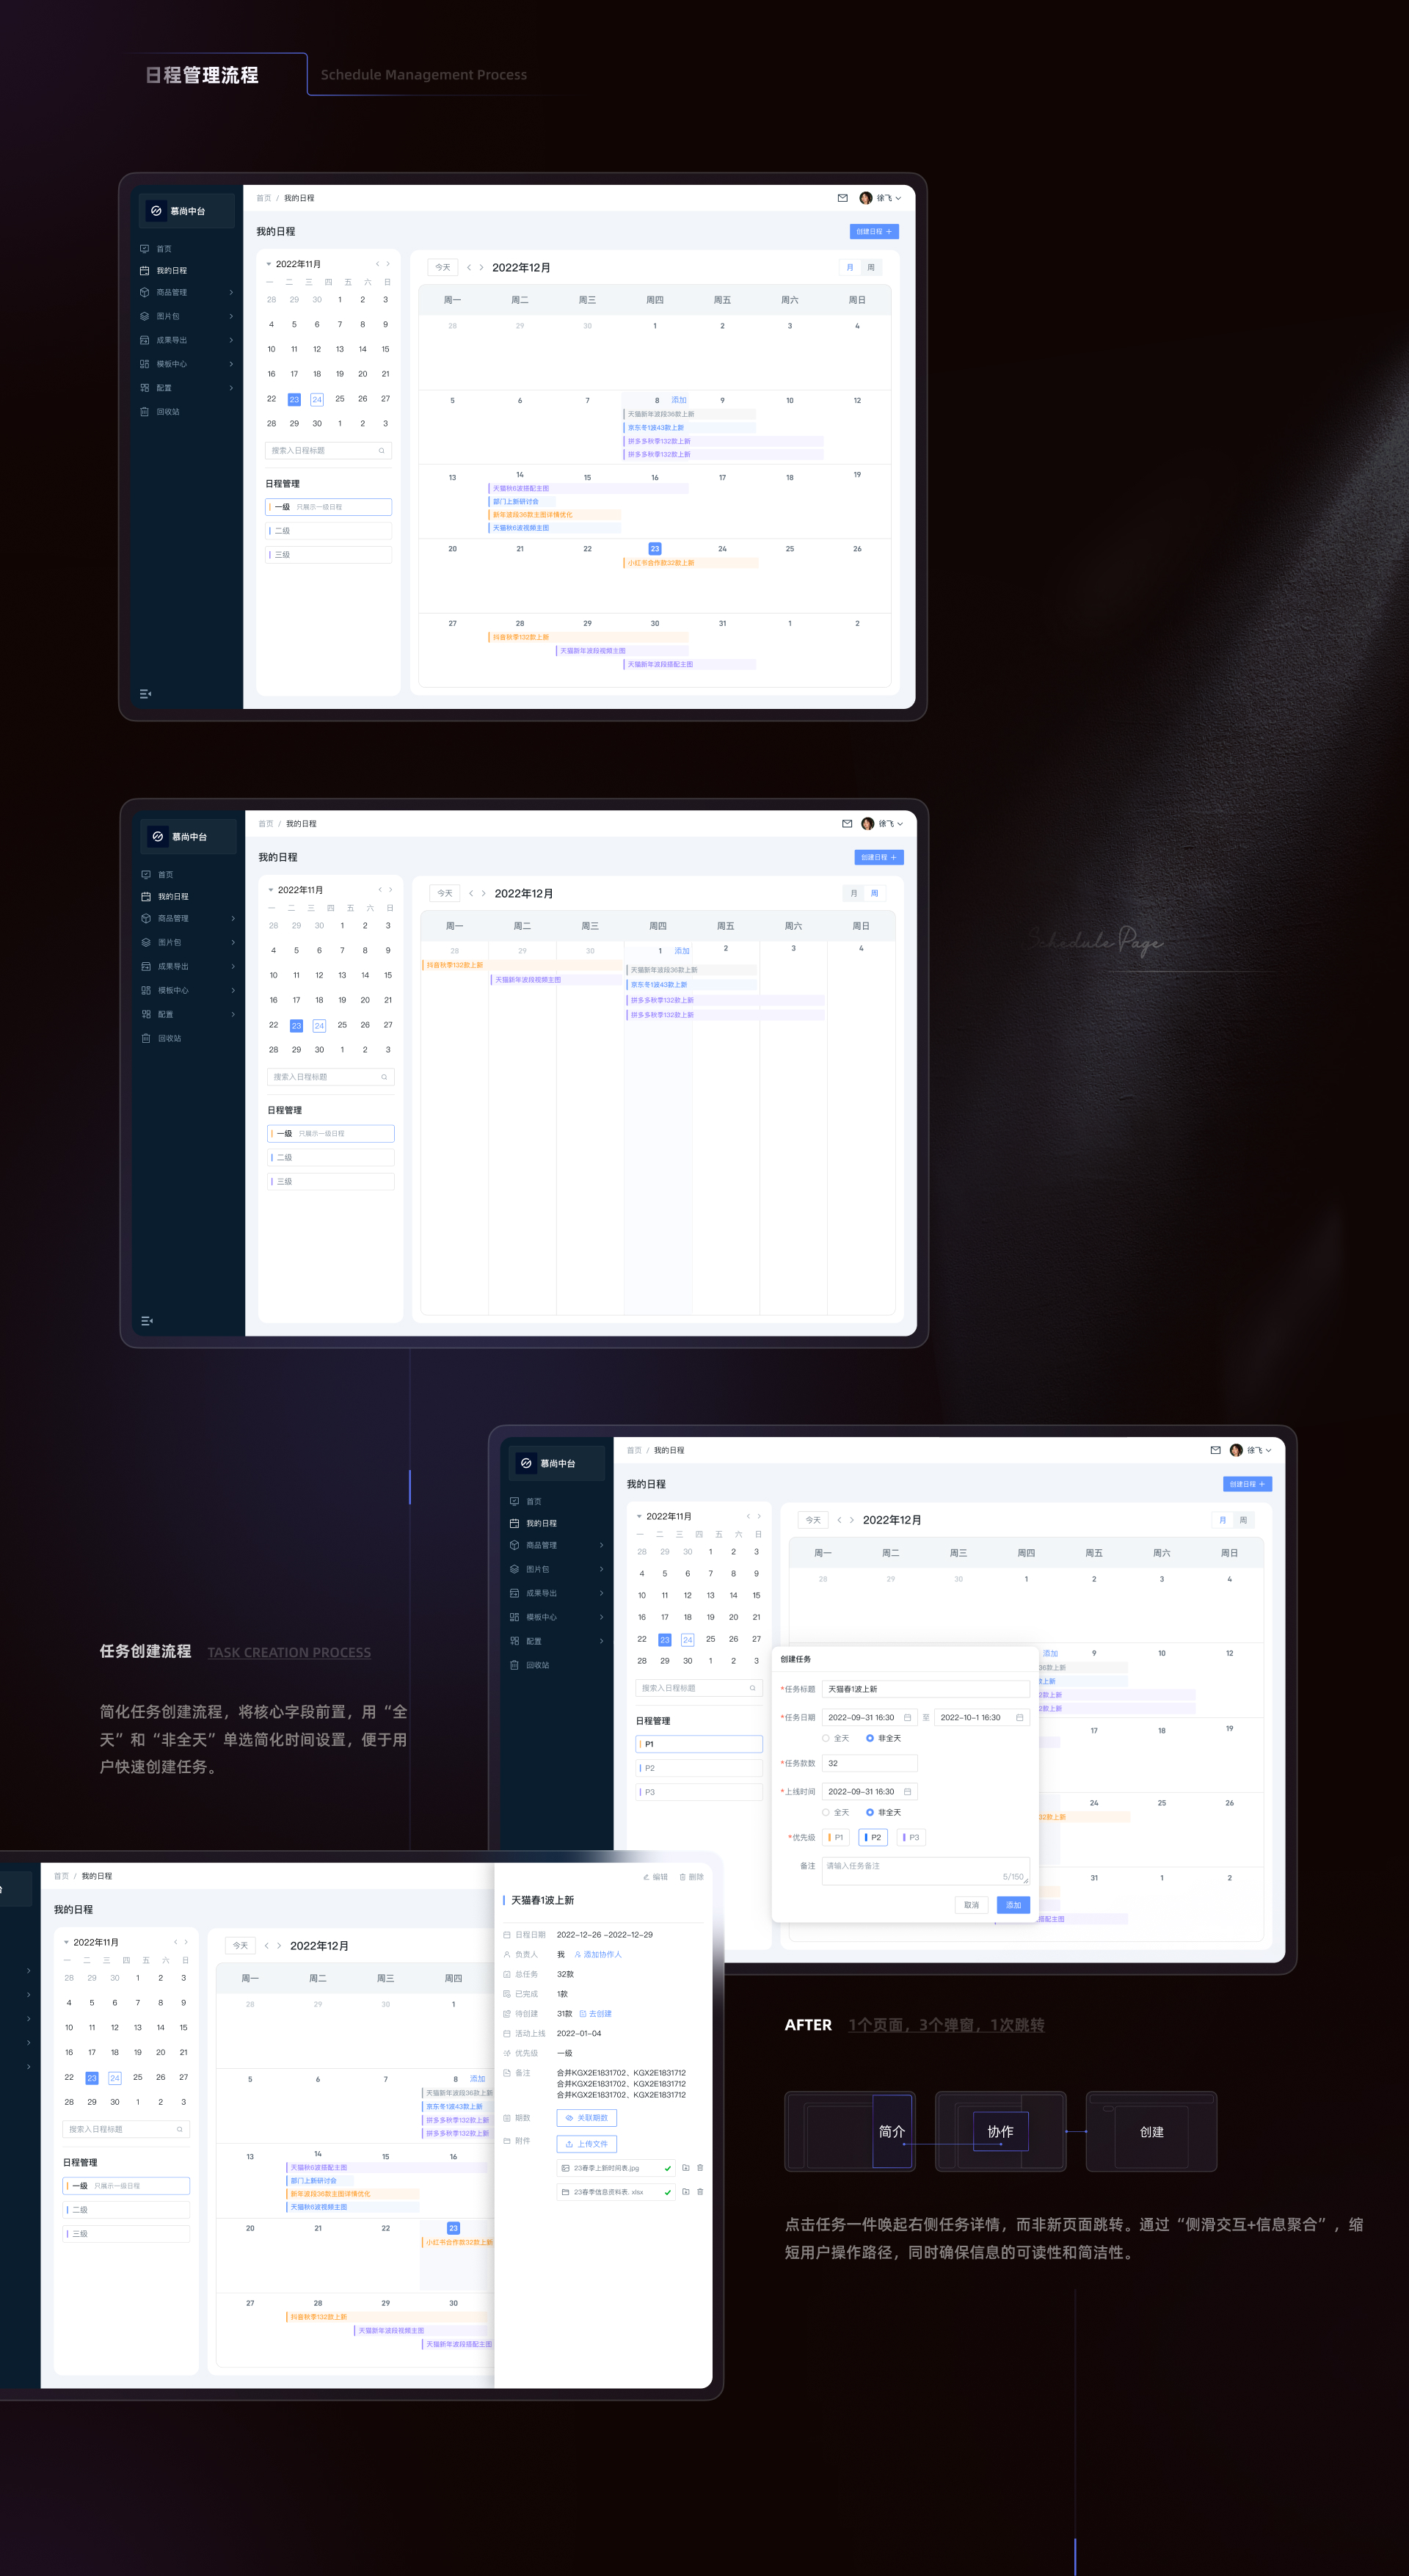Click 取消 in the 创建任务 dialog

coord(971,1905)
